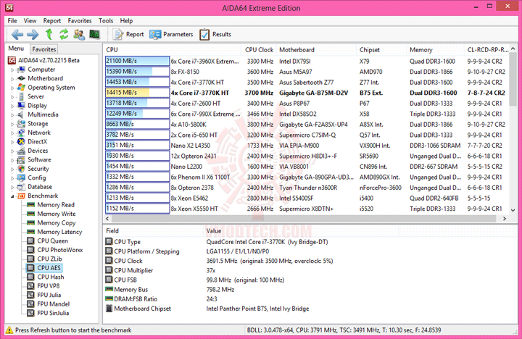
Task: Sort by the Memory column header
Action: tap(435, 49)
